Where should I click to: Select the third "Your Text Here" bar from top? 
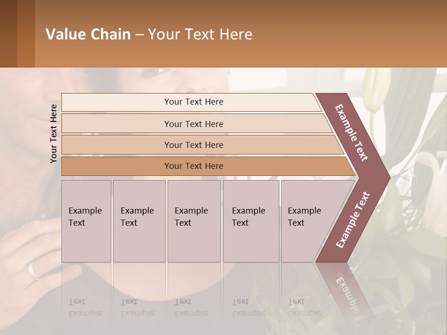(x=193, y=145)
